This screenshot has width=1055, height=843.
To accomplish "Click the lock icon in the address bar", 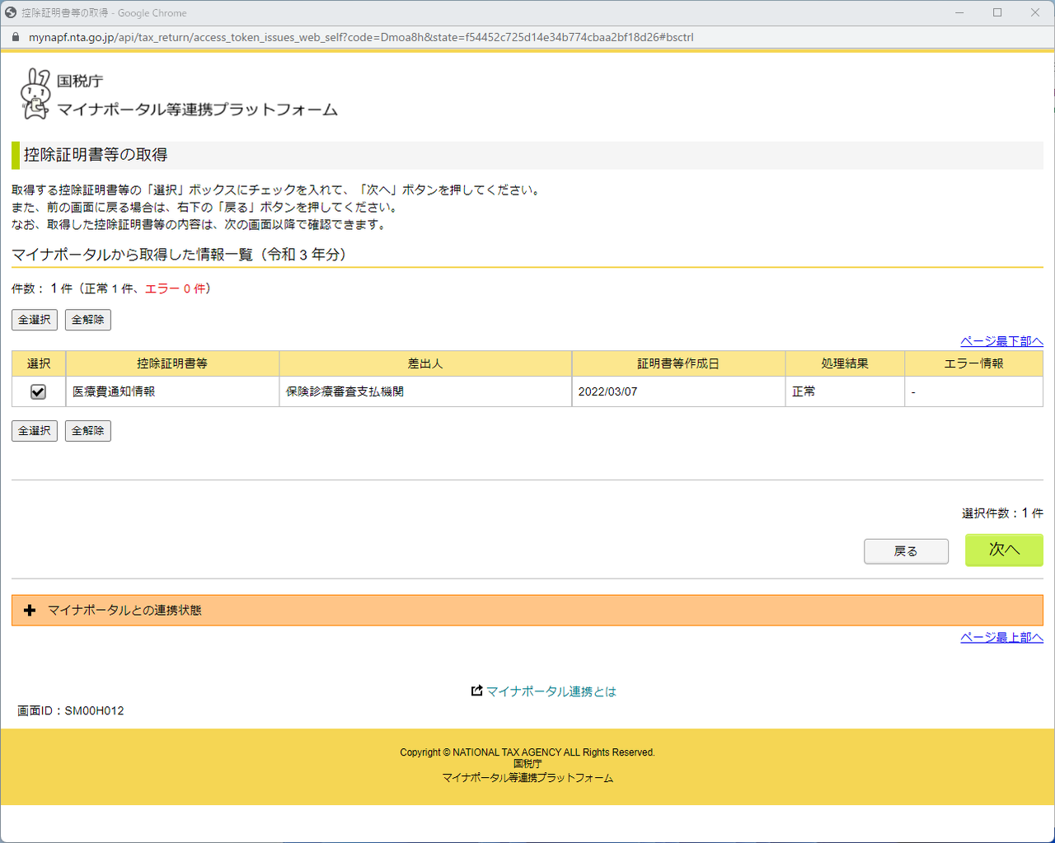I will 15,37.
